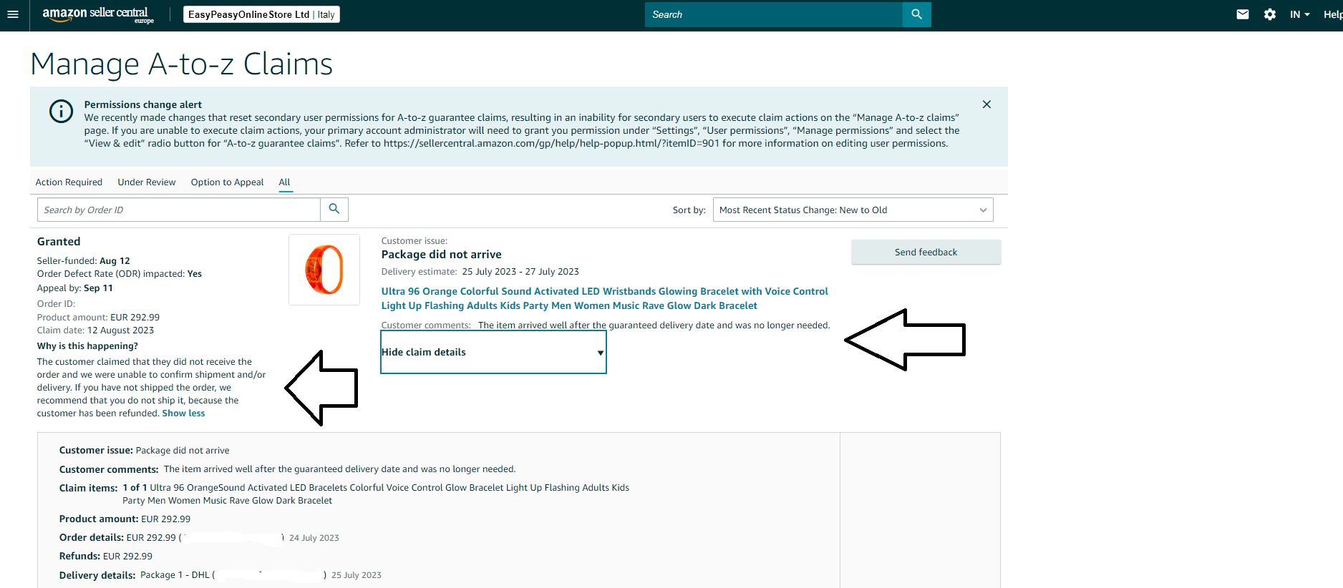Open the messages envelope icon
Image resolution: width=1343 pixels, height=588 pixels.
point(1243,14)
